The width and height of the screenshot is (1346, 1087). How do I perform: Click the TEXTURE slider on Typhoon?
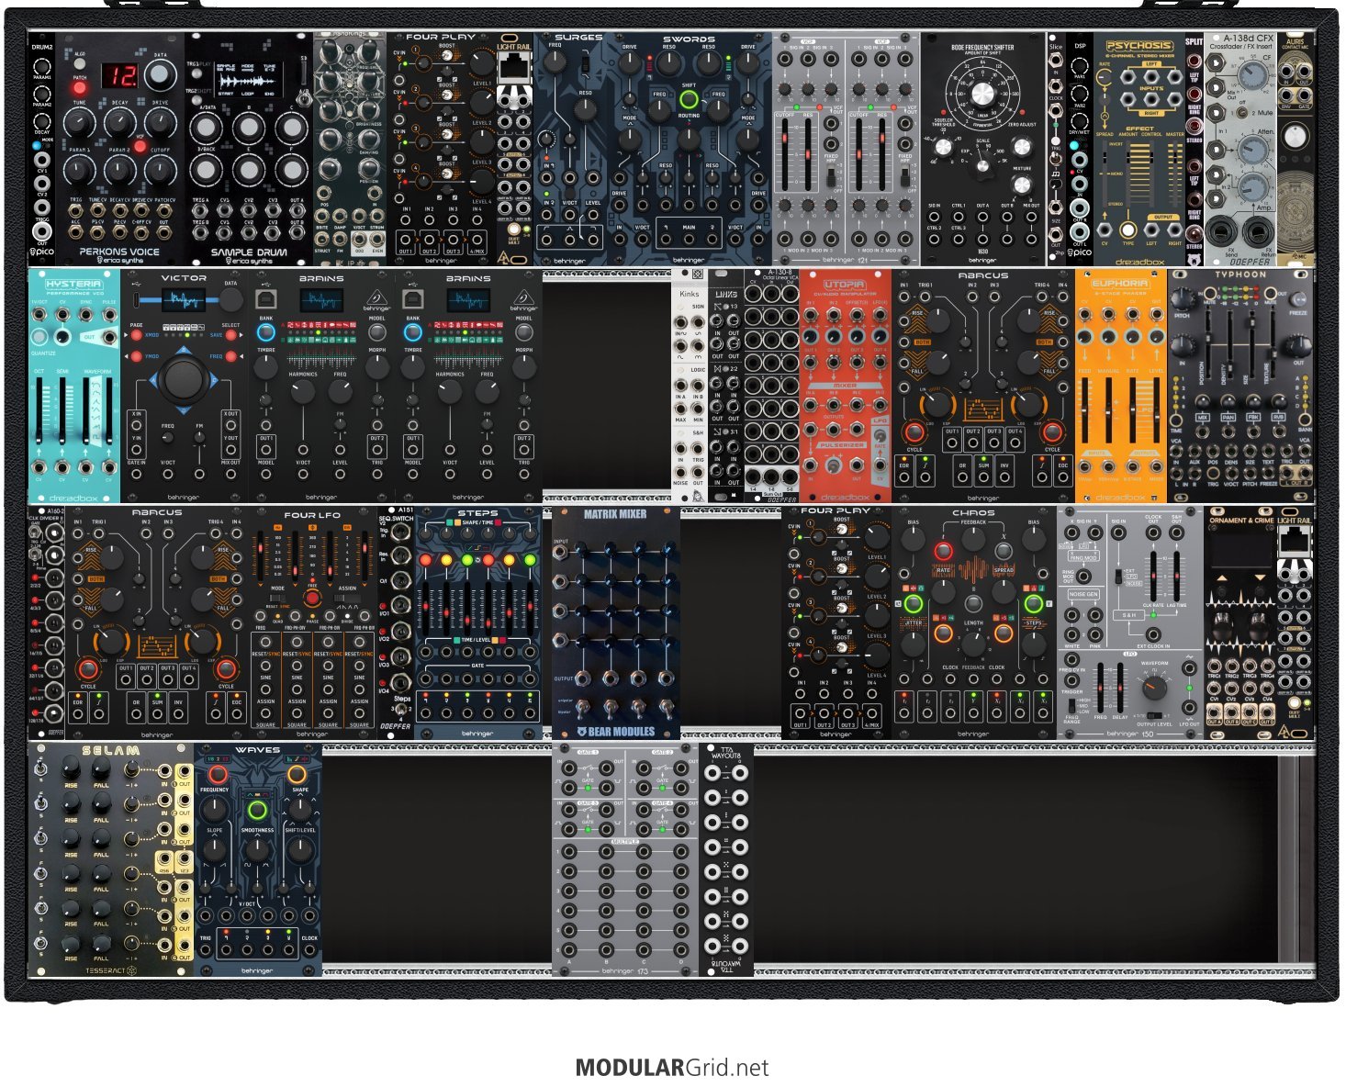(x=1272, y=344)
